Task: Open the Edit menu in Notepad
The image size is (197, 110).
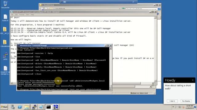Action: (16, 15)
